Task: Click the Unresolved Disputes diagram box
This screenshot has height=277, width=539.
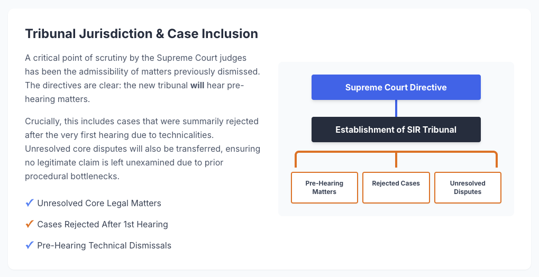Action: [468, 188]
